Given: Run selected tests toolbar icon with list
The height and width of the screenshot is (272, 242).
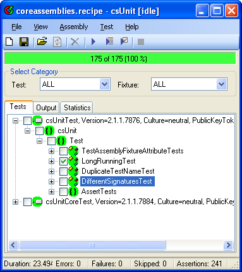Looking at the screenshot, I should click(x=109, y=41).
